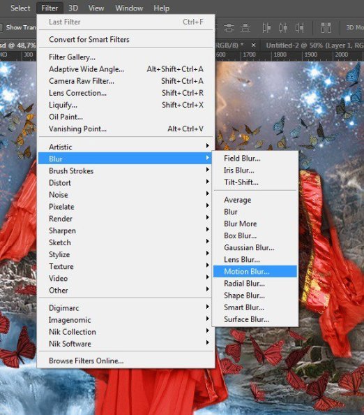Open Surface Blur dialog
The image size is (364, 415).
[x=255, y=319]
